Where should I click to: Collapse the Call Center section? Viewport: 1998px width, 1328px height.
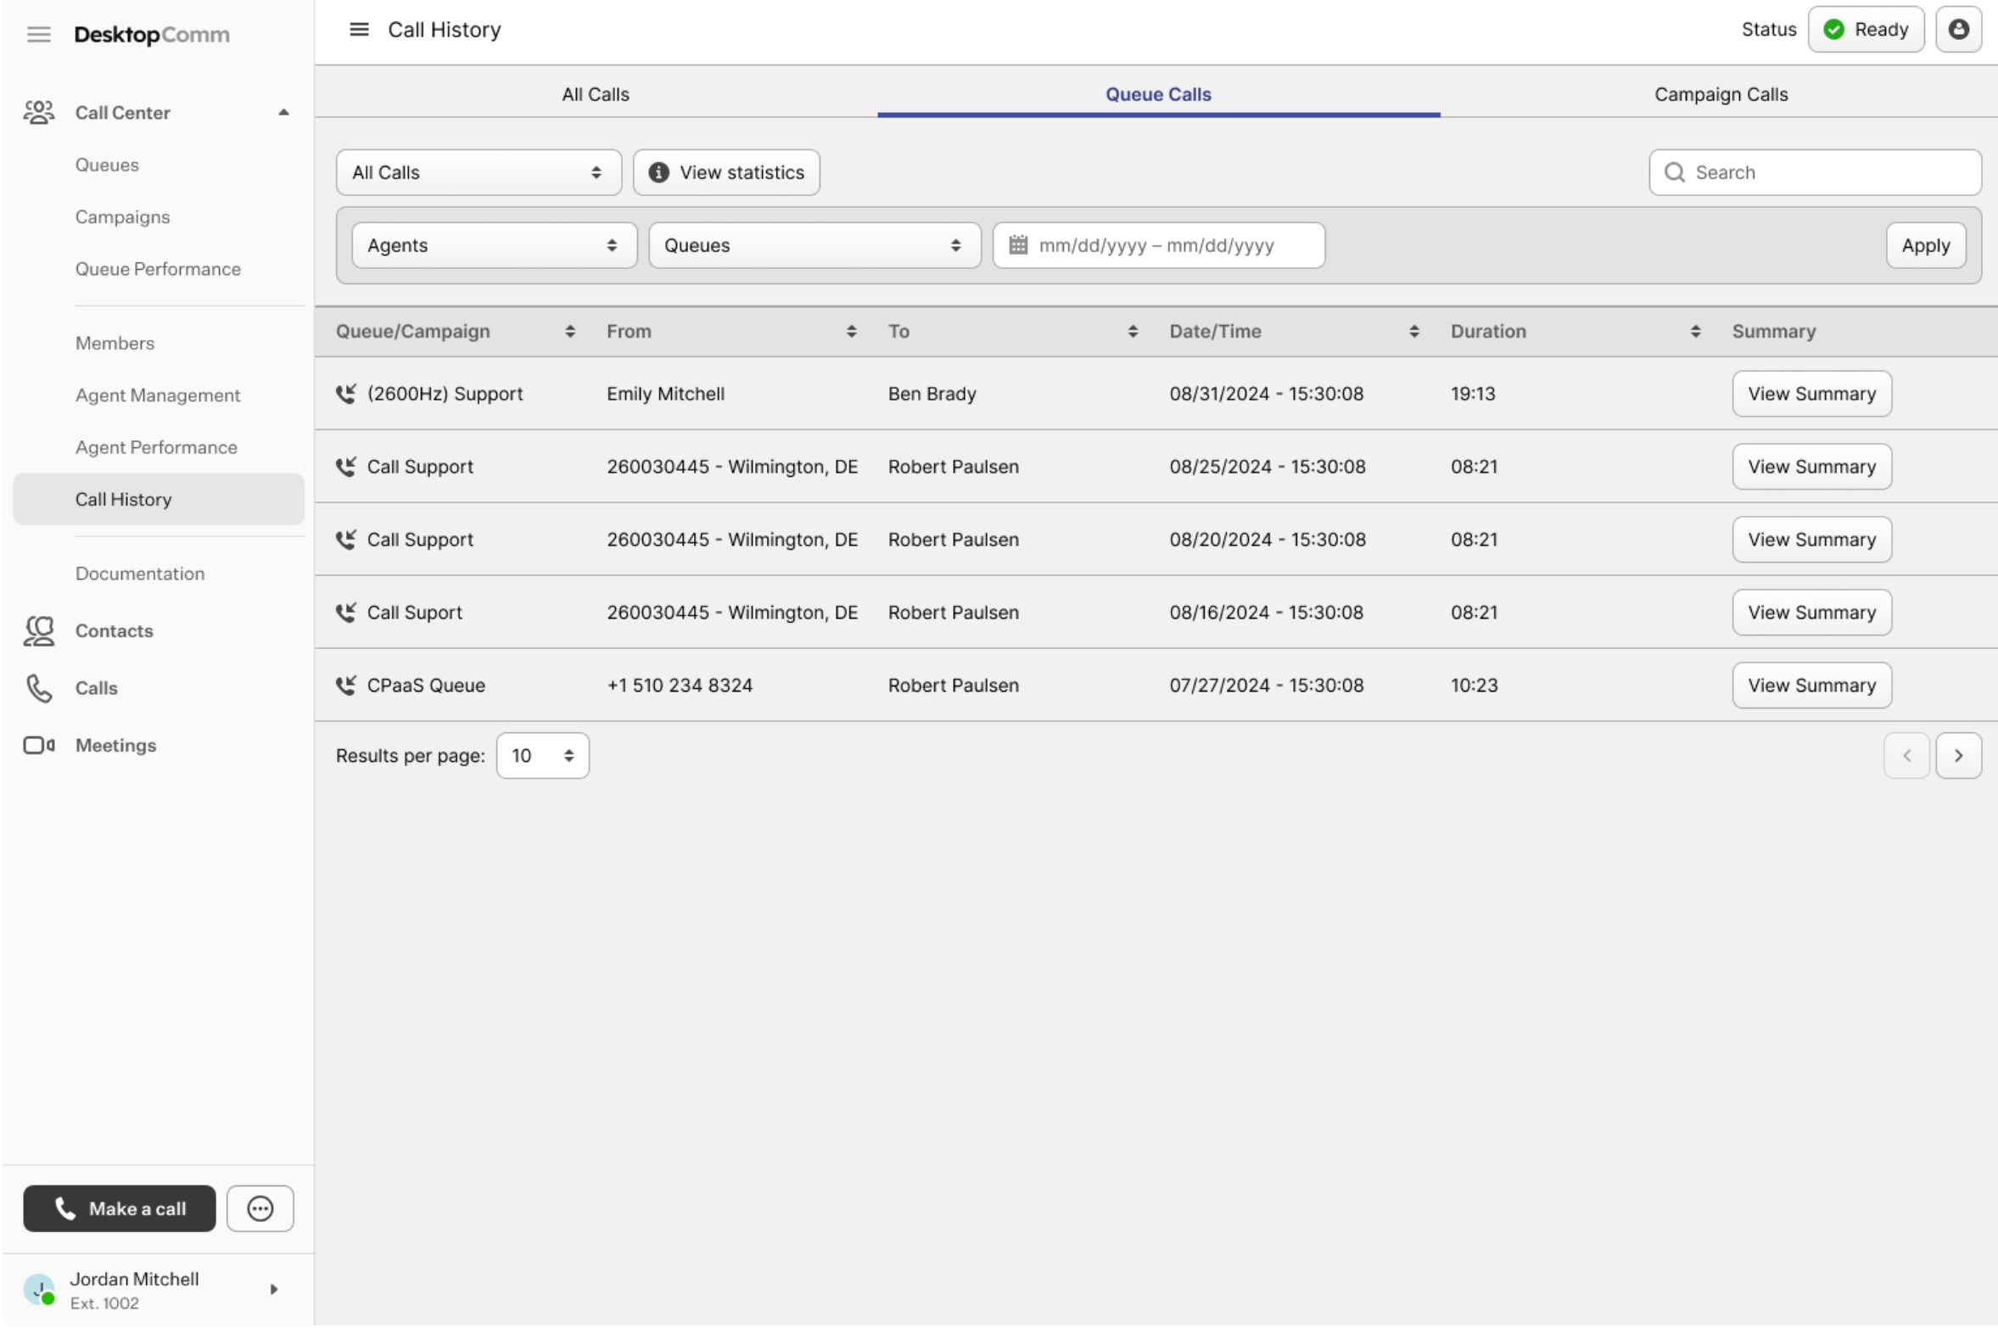coord(283,113)
